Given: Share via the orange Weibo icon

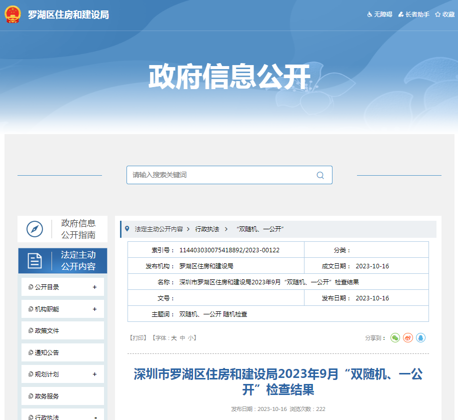Looking at the screenshot, I should [x=407, y=338].
